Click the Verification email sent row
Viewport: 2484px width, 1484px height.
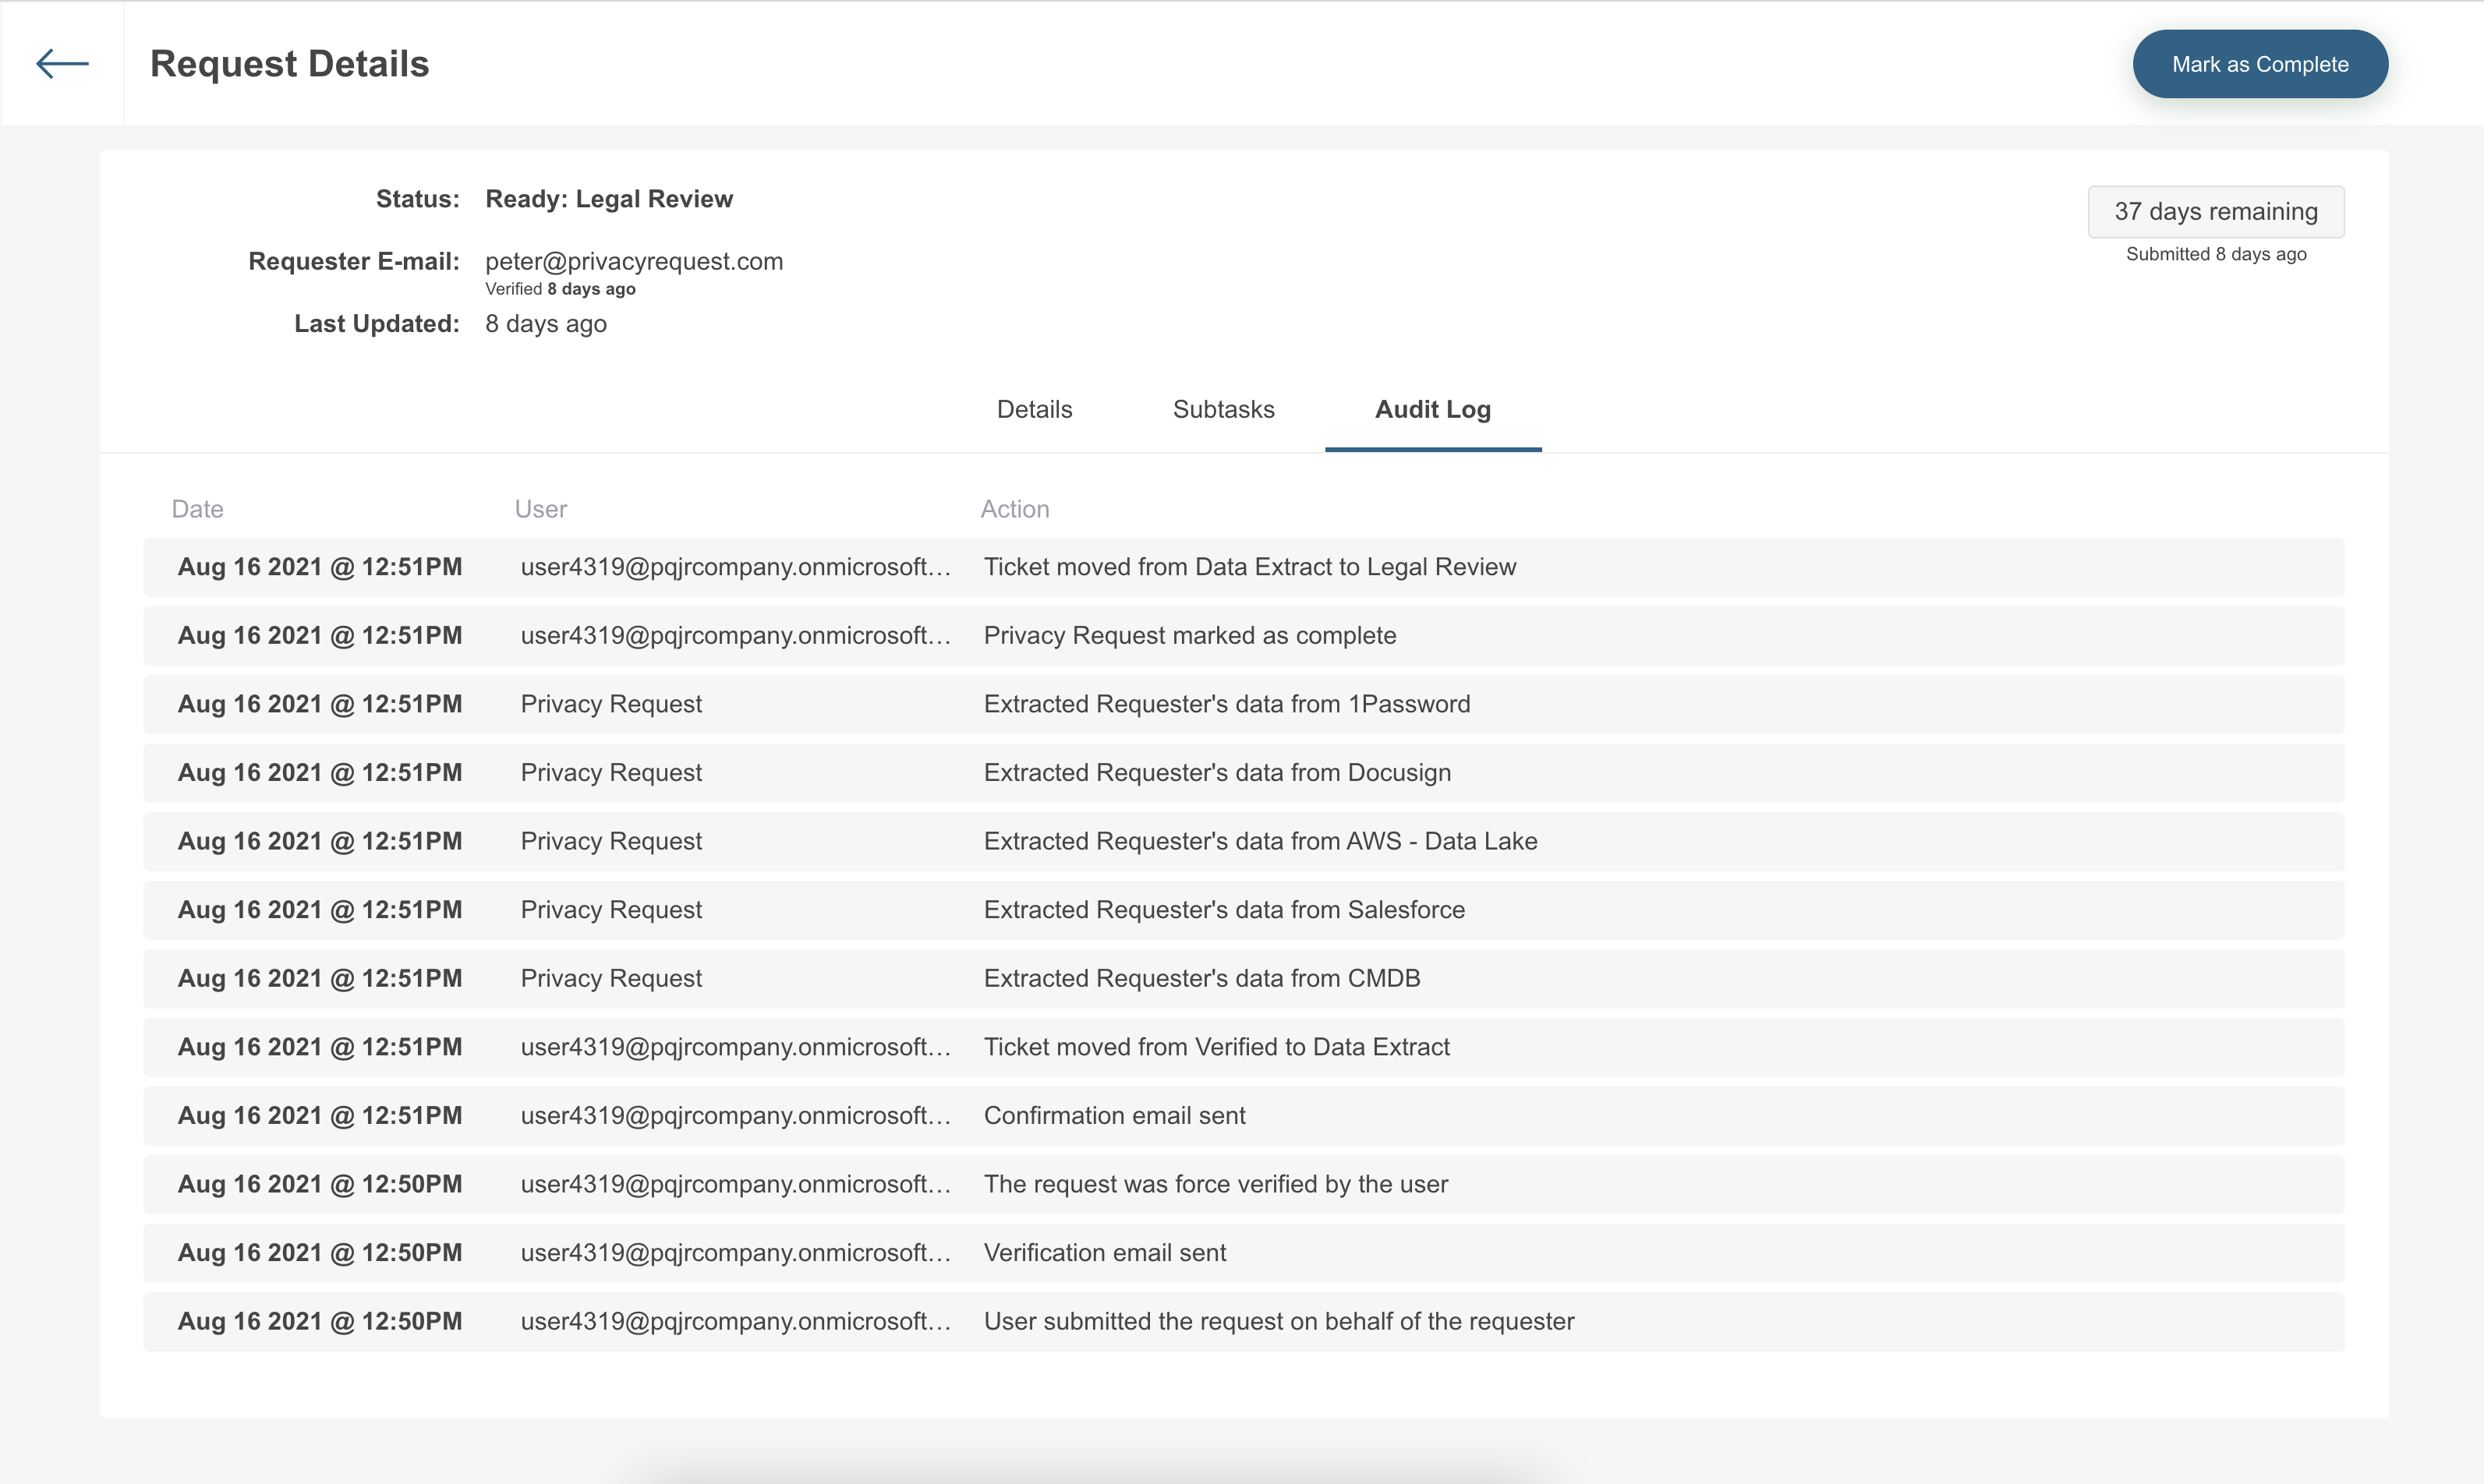click(1104, 1252)
